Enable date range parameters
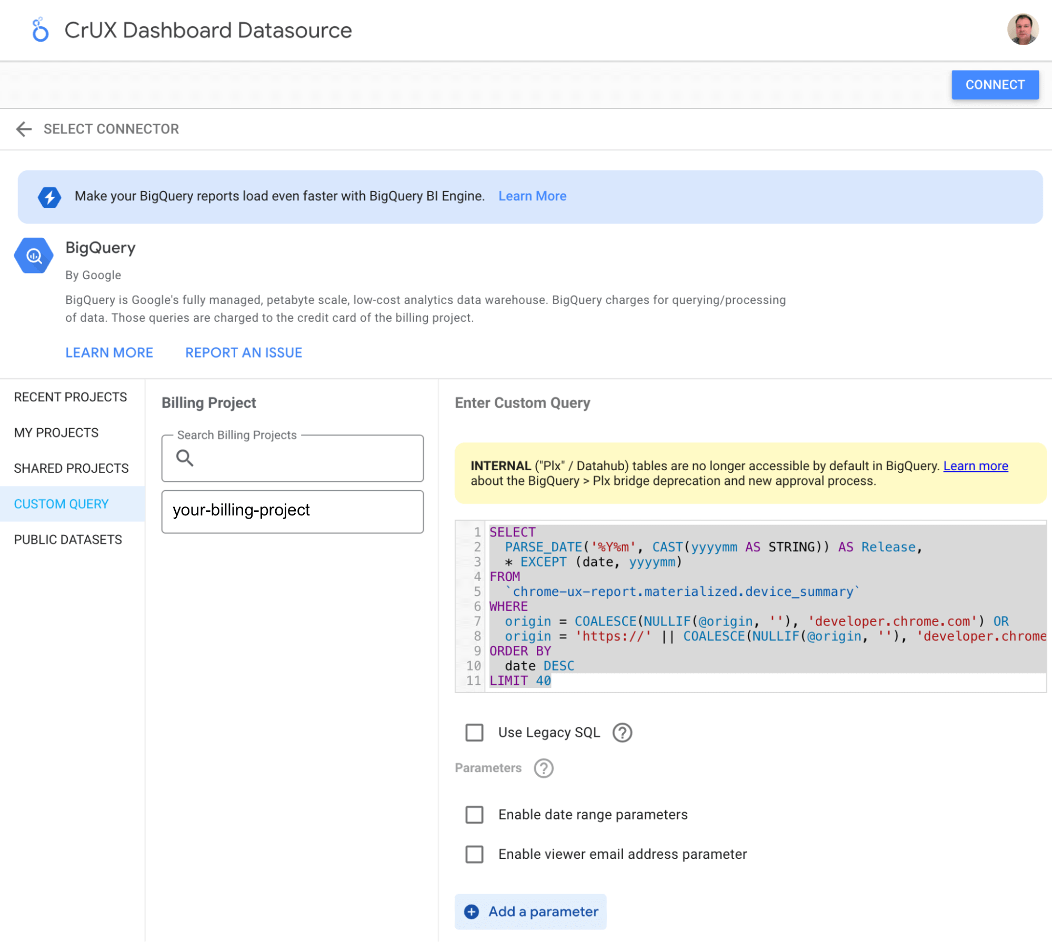This screenshot has width=1052, height=942. (474, 815)
